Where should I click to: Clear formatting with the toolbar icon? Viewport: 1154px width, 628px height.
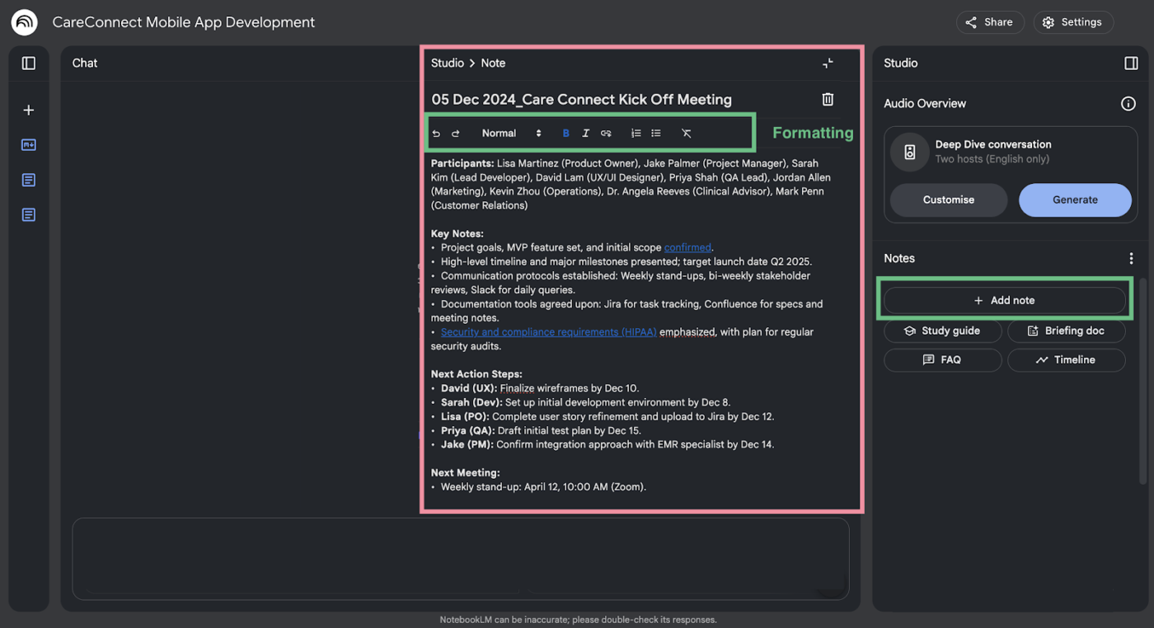point(686,134)
